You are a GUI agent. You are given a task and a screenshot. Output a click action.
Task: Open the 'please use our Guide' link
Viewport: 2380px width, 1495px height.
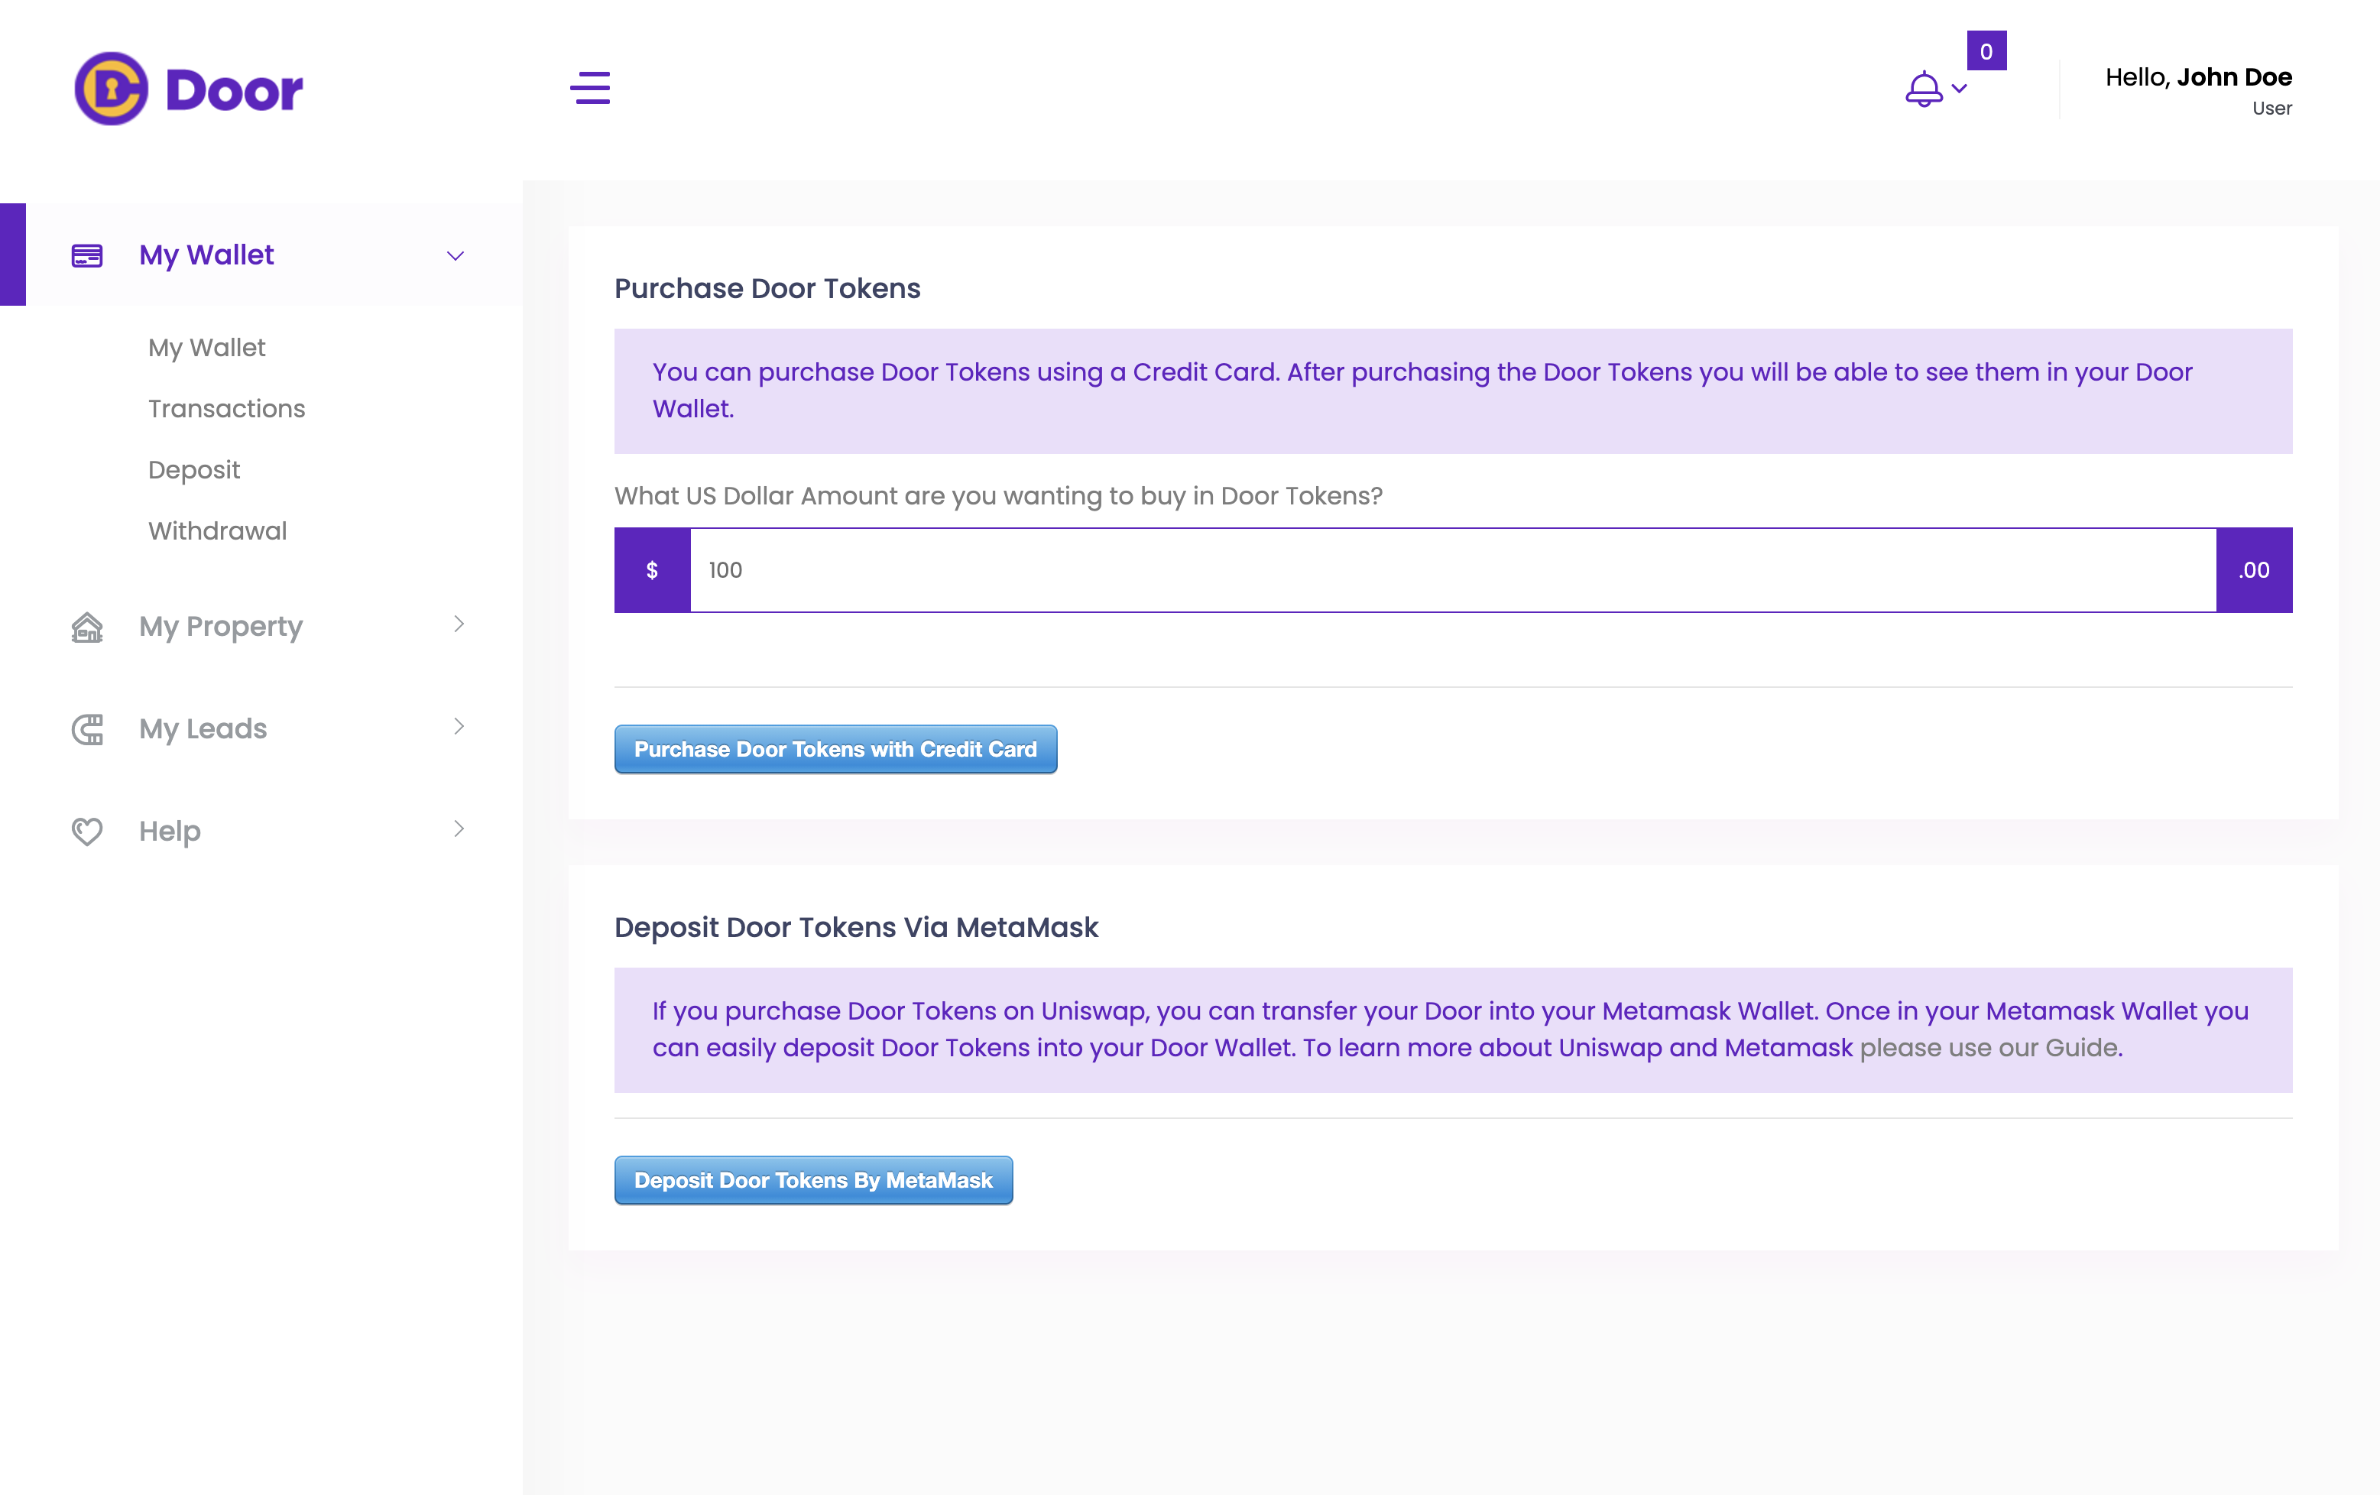click(x=1990, y=1049)
